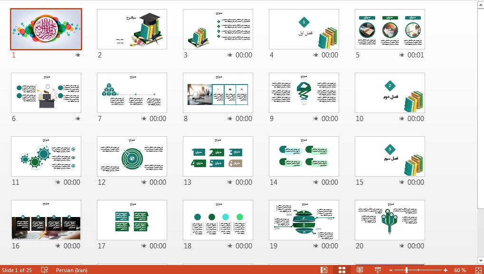The image size is (484, 274).
Task: Start the Slide Show from status bar
Action: tap(378, 270)
